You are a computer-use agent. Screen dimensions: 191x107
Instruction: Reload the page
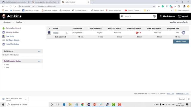coord(11,7)
